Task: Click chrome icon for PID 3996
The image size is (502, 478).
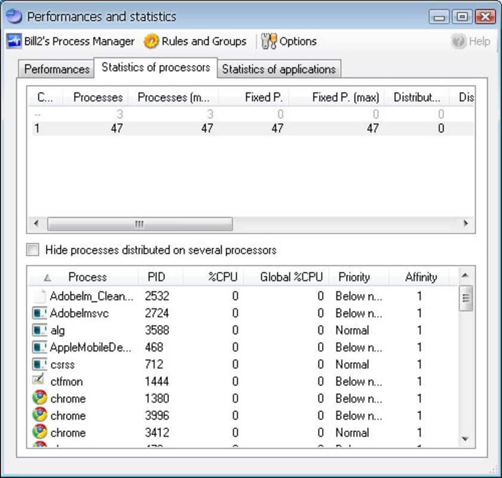Action: 39,415
